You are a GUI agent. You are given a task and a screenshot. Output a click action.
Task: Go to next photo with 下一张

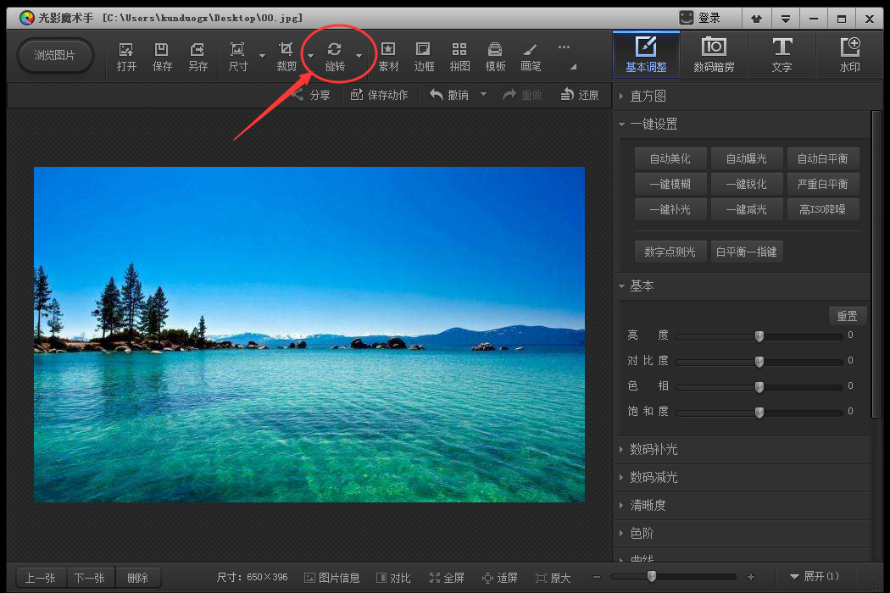coord(90,577)
